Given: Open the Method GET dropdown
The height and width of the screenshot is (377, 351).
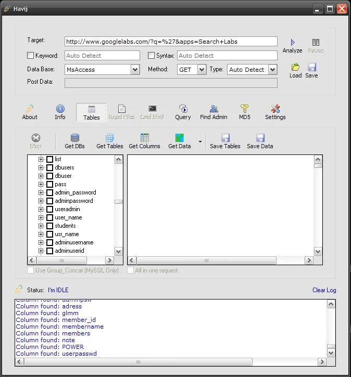Looking at the screenshot, I should click(202, 70).
